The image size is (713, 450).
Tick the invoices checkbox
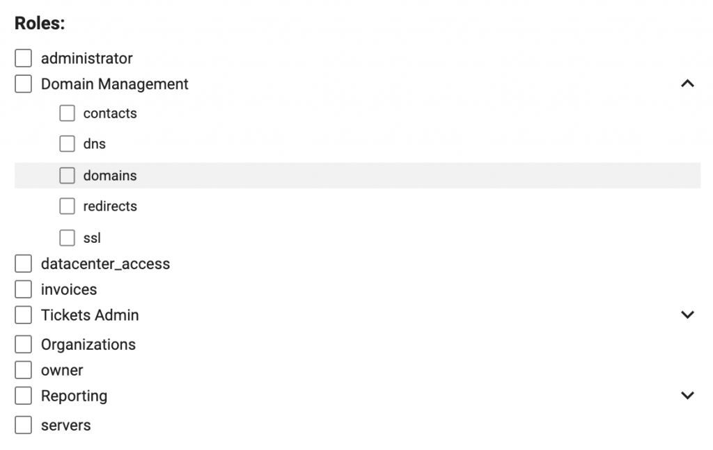pyautogui.click(x=23, y=289)
